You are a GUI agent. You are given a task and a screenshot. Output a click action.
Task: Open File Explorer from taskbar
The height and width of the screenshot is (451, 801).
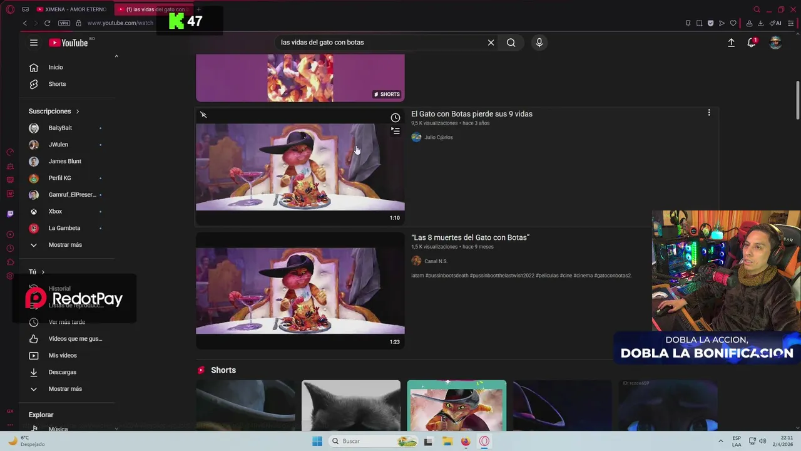coord(447,441)
